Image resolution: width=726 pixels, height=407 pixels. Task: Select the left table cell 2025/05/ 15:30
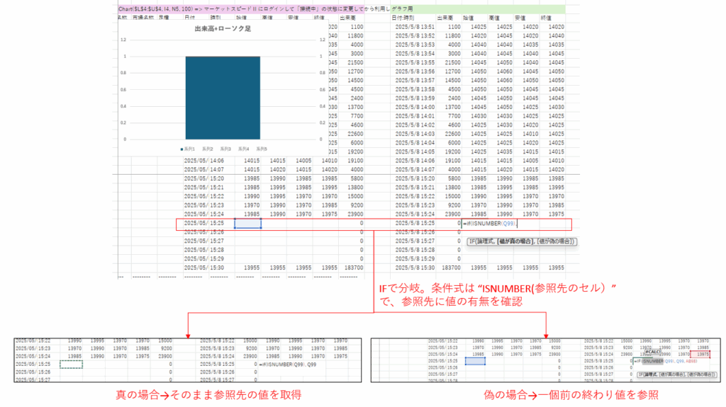click(203, 268)
